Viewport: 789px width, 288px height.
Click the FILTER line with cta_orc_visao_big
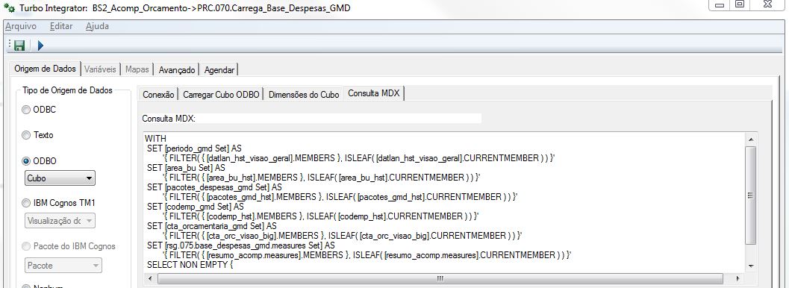pyautogui.click(x=342, y=236)
